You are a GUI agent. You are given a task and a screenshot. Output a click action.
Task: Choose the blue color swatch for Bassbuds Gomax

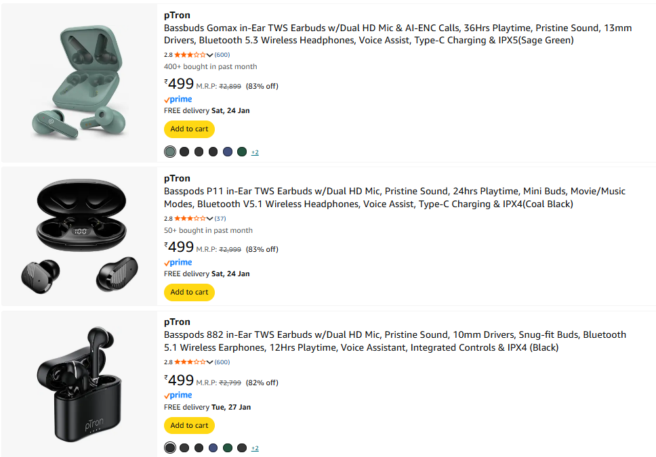pos(228,152)
